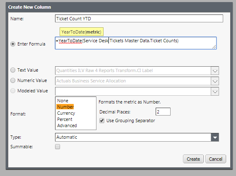
Task: Open the Text Value dropdown arrow
Action: pyautogui.click(x=215, y=71)
